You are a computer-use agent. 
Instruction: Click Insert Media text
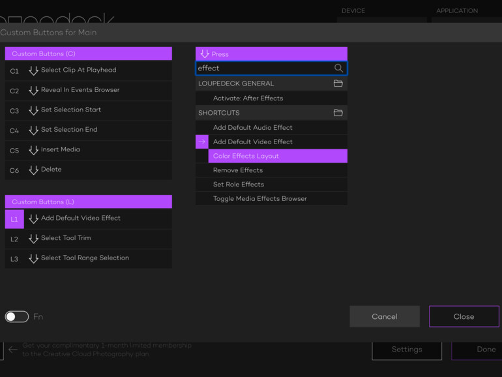[x=61, y=149]
